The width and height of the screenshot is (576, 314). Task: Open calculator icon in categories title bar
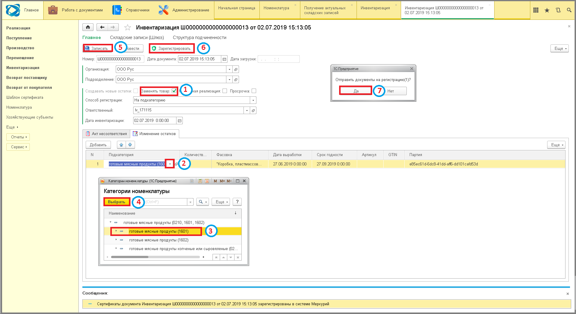click(200, 181)
